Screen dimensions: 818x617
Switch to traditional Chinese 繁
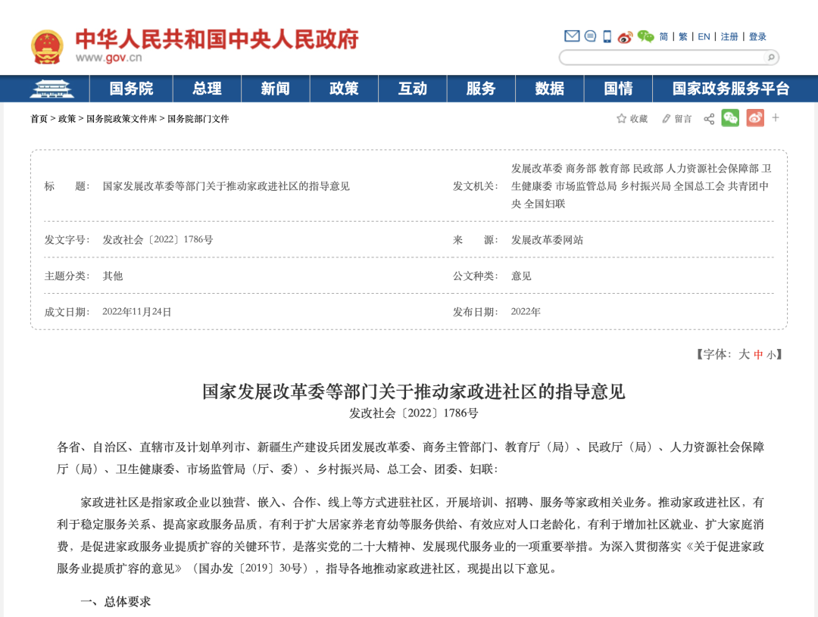pos(683,36)
